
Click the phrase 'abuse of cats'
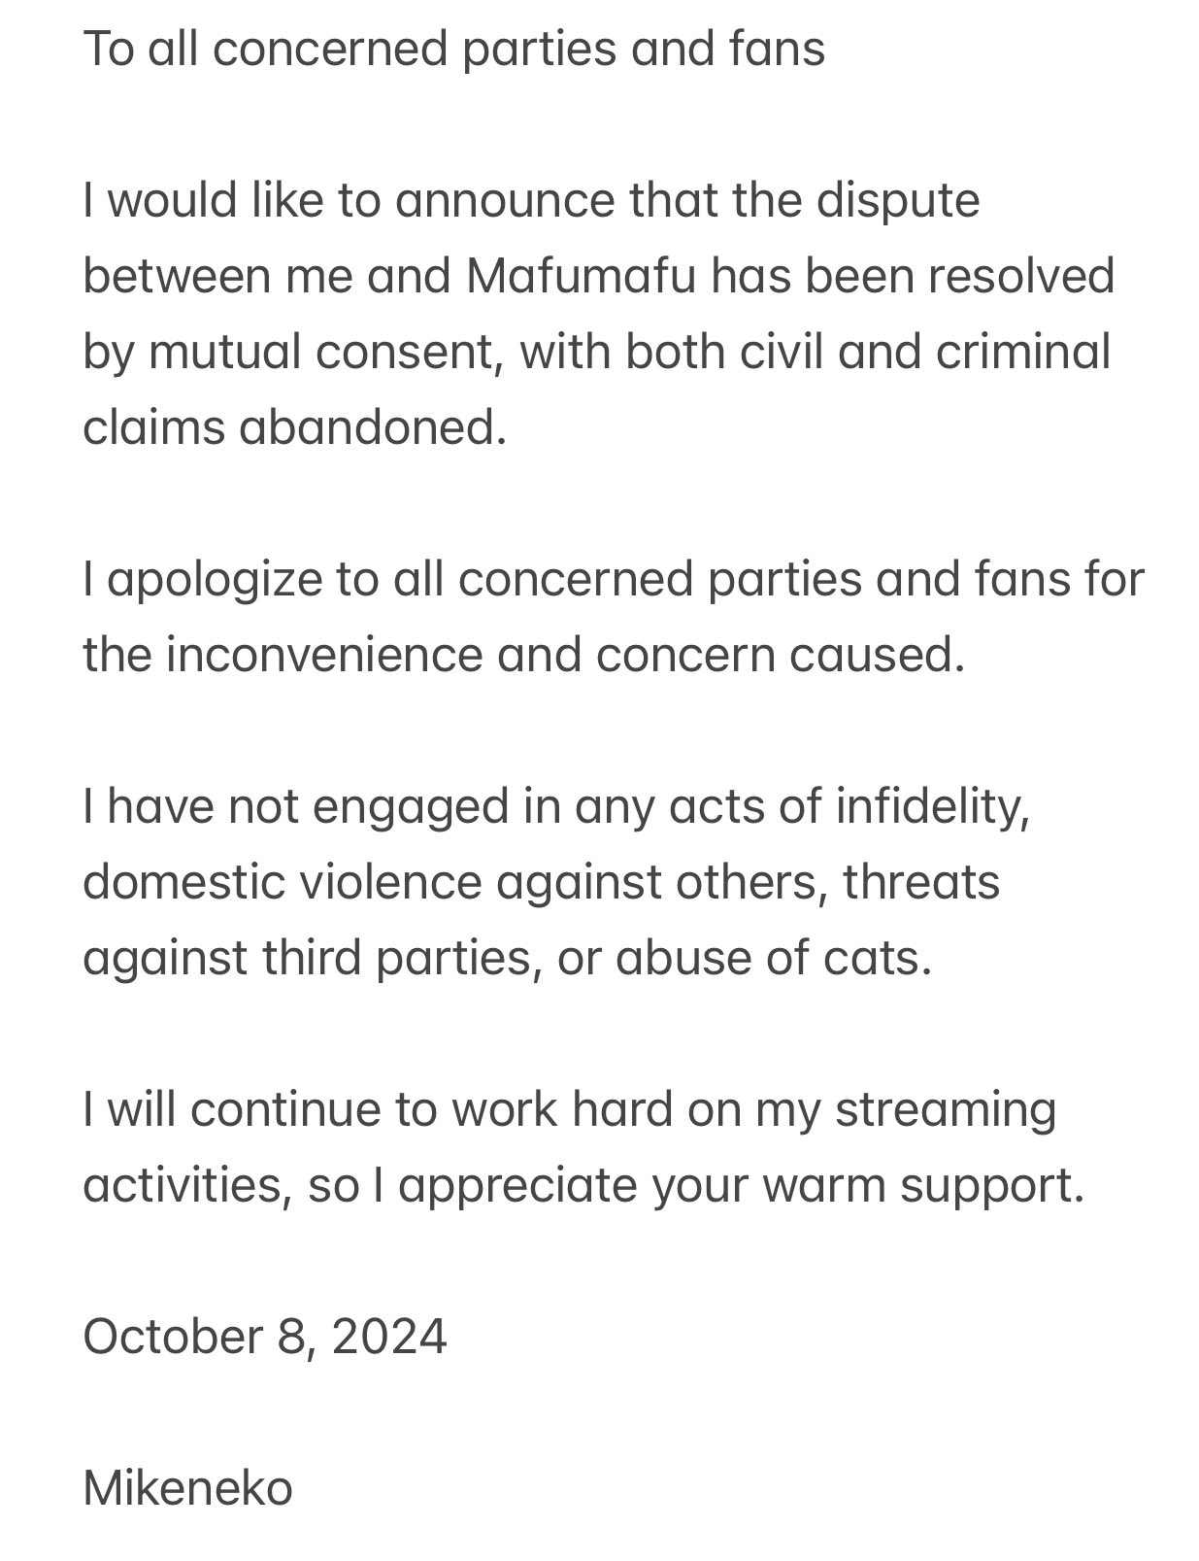coord(773,958)
